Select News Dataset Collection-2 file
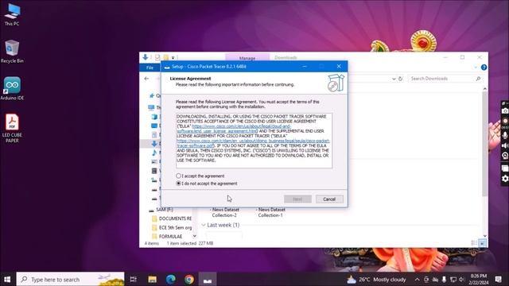 coord(224,212)
